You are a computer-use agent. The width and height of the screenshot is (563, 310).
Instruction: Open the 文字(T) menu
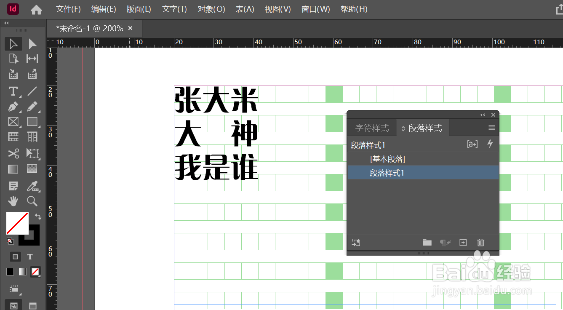tap(174, 9)
